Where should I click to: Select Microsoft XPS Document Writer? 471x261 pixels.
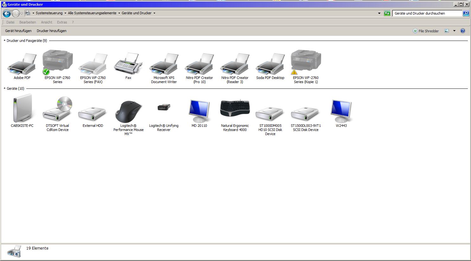click(164, 68)
